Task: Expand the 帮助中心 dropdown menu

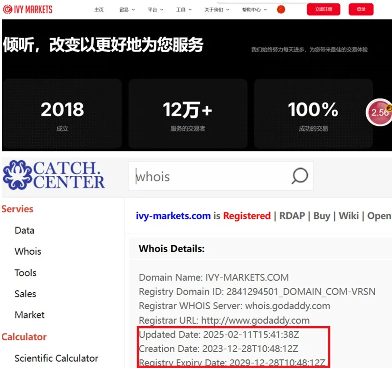Action: pos(254,10)
